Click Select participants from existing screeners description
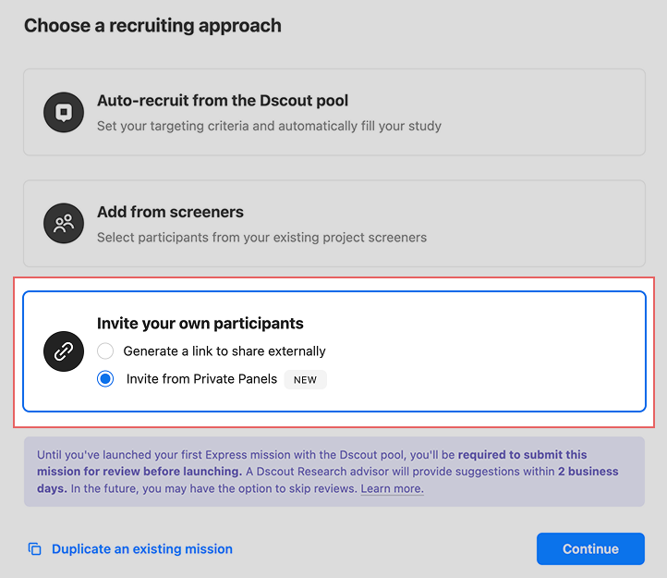 [261, 238]
